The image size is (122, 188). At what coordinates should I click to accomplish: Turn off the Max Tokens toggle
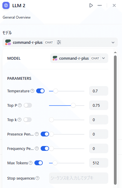point(39,163)
